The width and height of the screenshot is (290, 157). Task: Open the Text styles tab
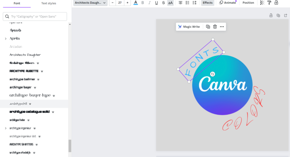(x=49, y=3)
